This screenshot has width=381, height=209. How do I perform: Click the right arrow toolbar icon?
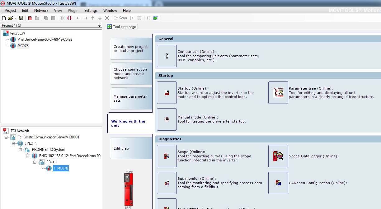coord(86,18)
